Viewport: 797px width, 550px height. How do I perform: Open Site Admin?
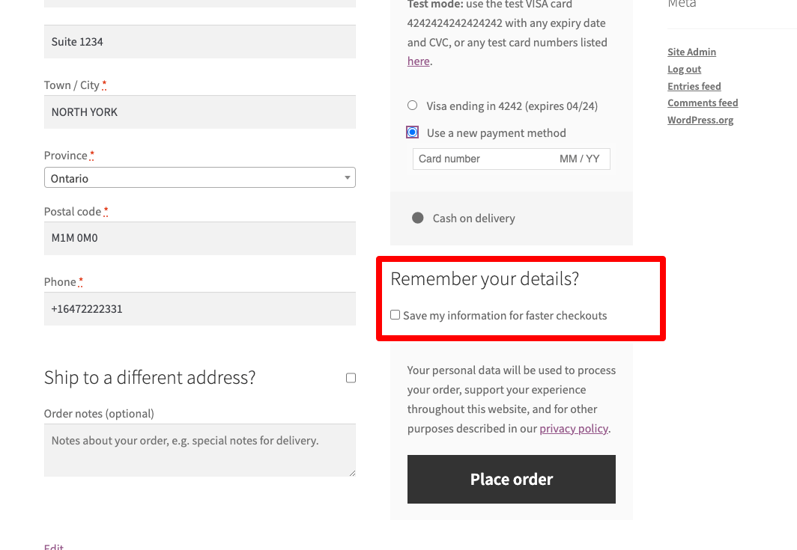coord(691,52)
